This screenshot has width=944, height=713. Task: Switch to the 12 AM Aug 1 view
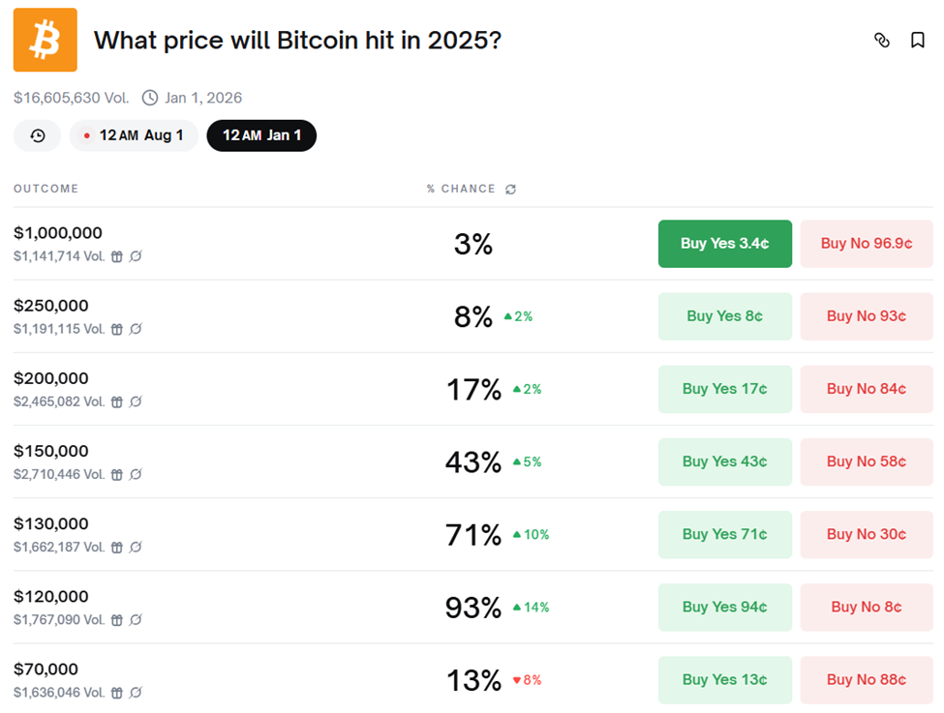(134, 135)
